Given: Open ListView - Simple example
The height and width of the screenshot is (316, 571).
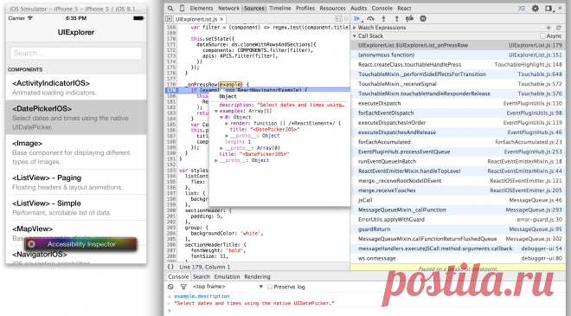Looking at the screenshot, I should pyautogui.click(x=76, y=208).
